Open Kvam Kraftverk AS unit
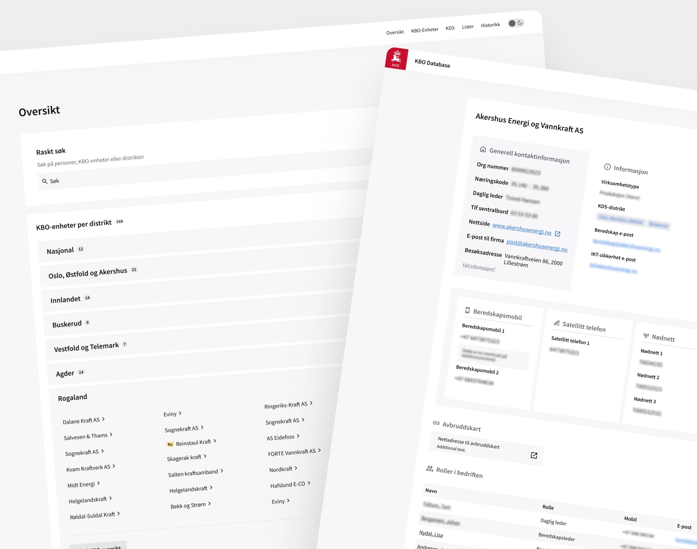Viewport: 697px width, 549px height. pos(91,468)
